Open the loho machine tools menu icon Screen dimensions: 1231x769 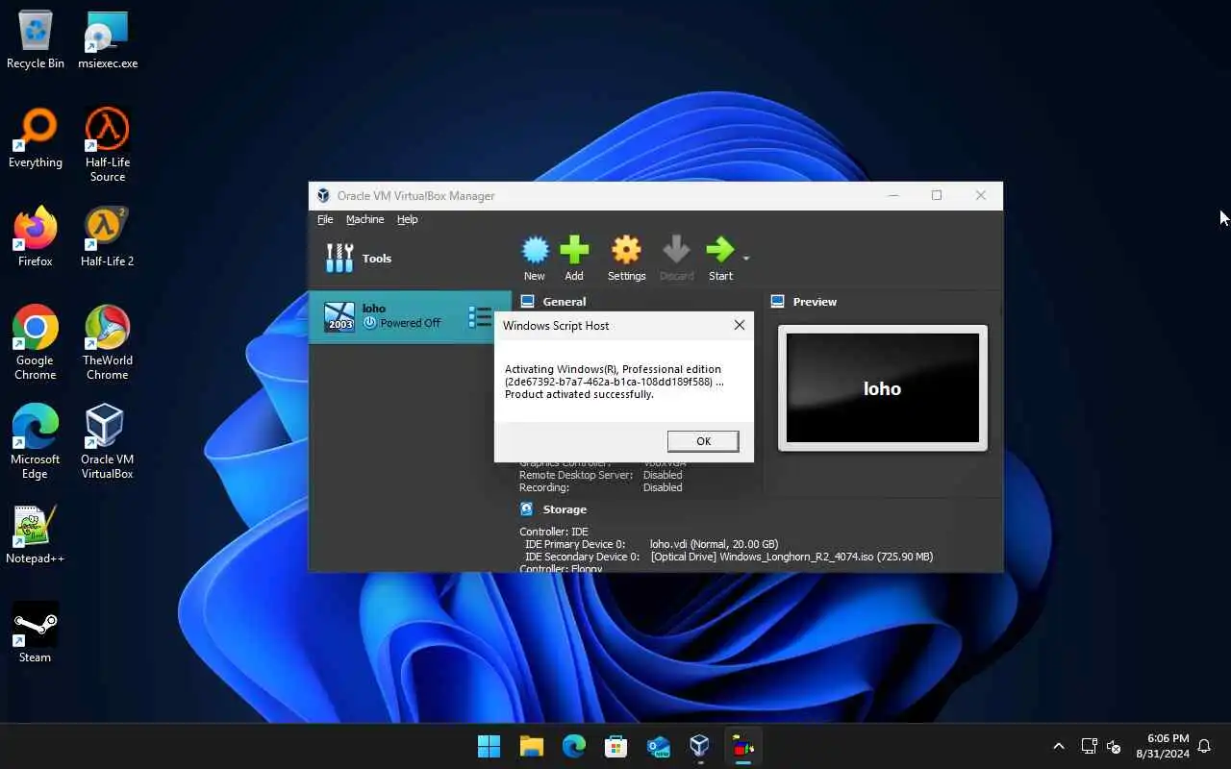tap(480, 316)
